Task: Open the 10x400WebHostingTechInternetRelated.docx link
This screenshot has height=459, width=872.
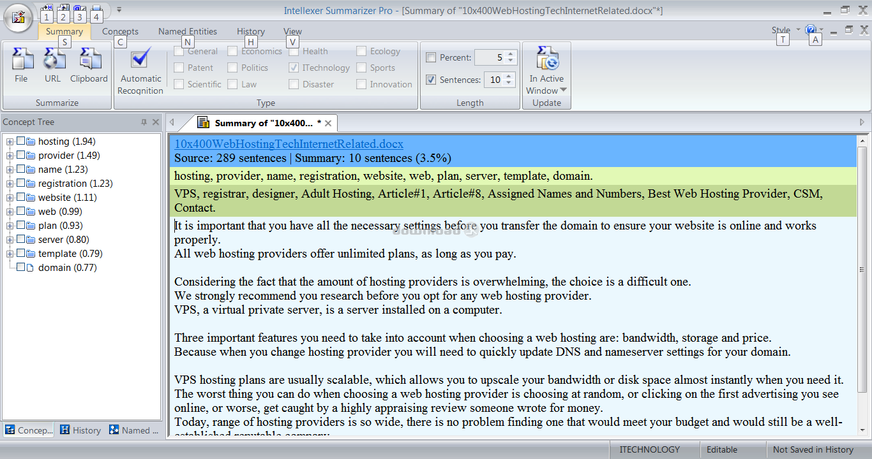Action: click(289, 144)
